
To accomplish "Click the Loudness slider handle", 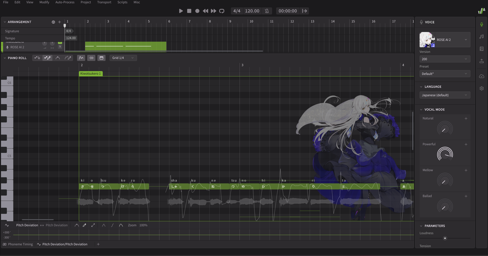I will click(445, 238).
